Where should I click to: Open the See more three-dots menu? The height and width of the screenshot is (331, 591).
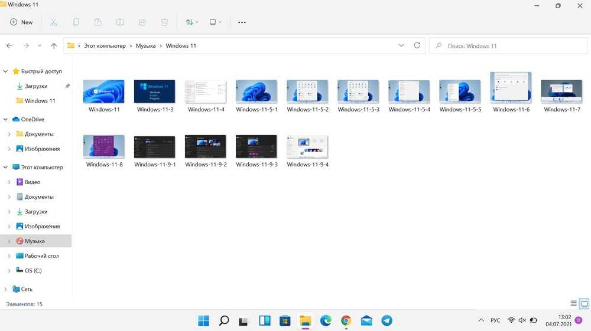tap(242, 22)
